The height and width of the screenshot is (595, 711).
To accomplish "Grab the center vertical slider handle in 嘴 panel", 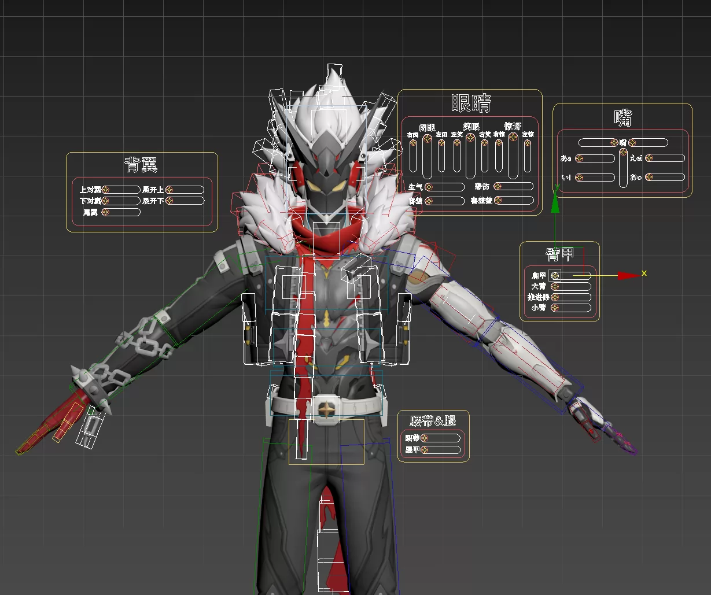I will pos(623,152).
